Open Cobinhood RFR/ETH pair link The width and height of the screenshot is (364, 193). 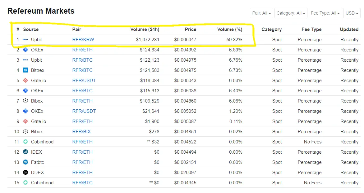pos(82,142)
